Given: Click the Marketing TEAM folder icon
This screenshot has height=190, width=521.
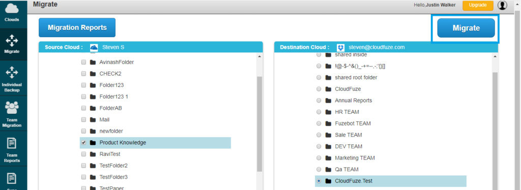Looking at the screenshot, I should click(328, 158).
